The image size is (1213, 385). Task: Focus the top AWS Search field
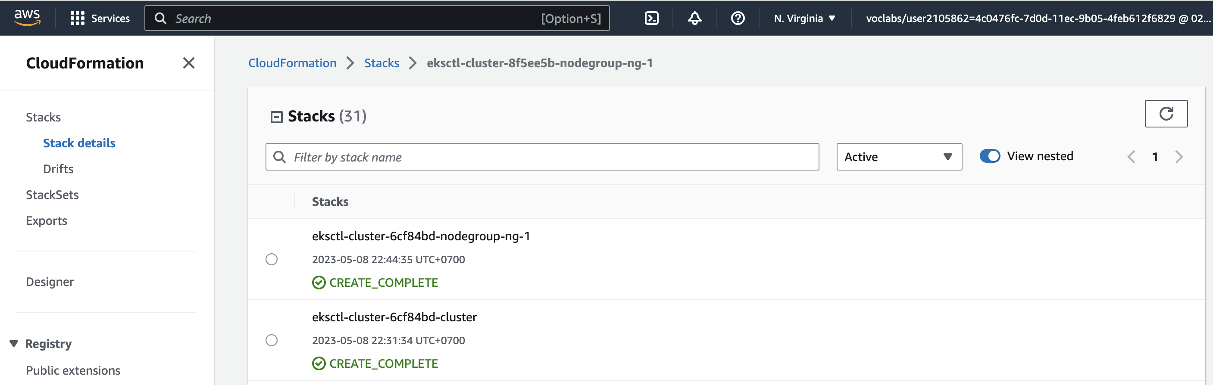(x=377, y=19)
